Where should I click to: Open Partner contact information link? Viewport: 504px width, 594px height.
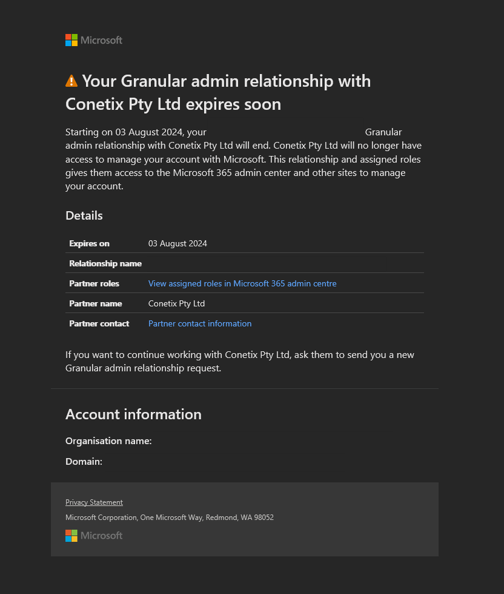click(x=200, y=323)
